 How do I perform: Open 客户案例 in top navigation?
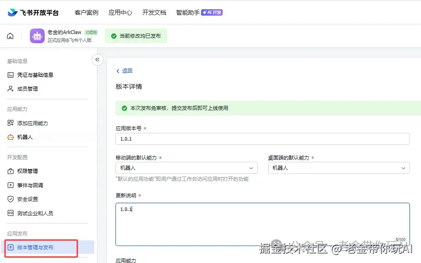coord(87,12)
